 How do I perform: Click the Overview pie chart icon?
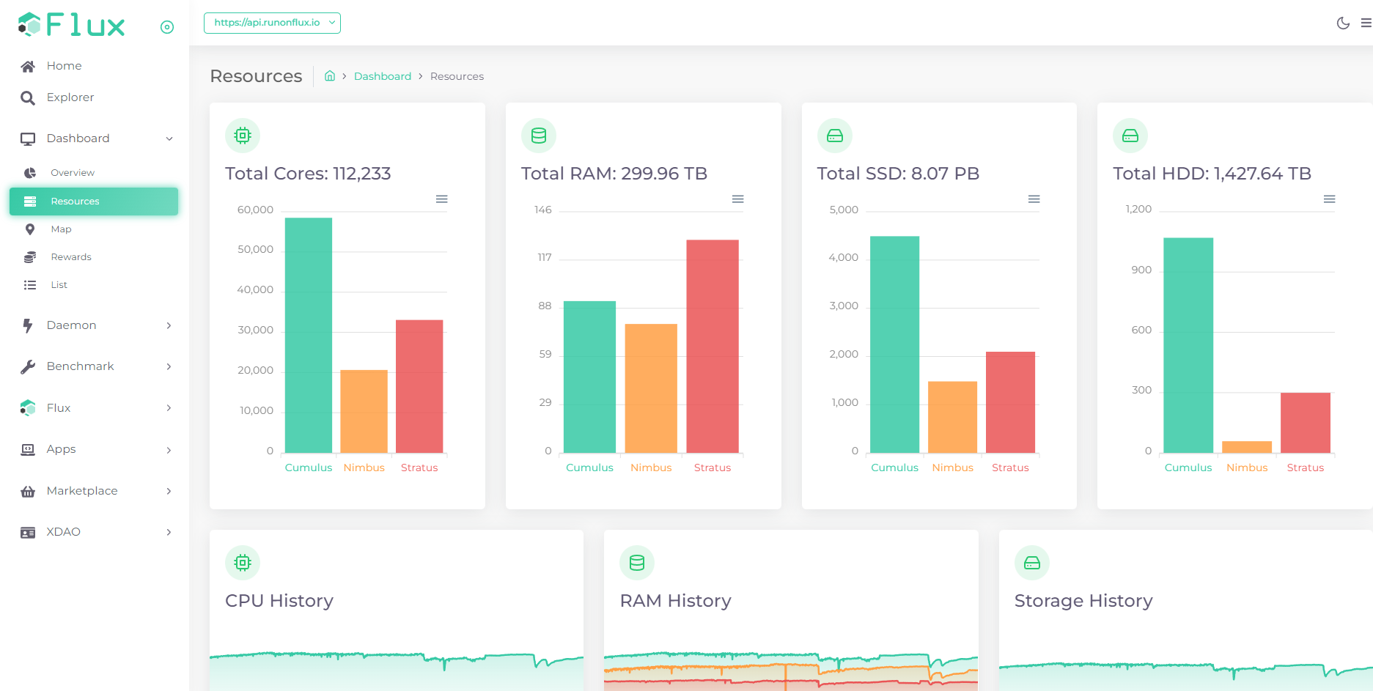(30, 173)
